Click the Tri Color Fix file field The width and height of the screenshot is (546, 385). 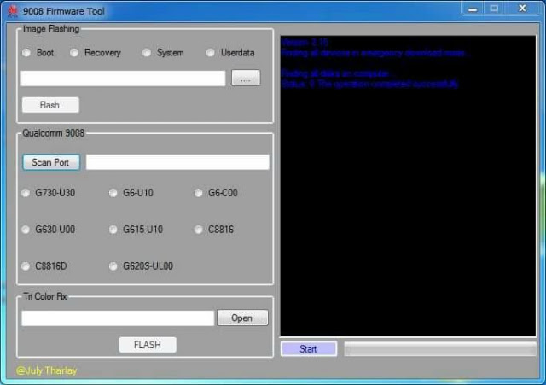[x=118, y=318]
